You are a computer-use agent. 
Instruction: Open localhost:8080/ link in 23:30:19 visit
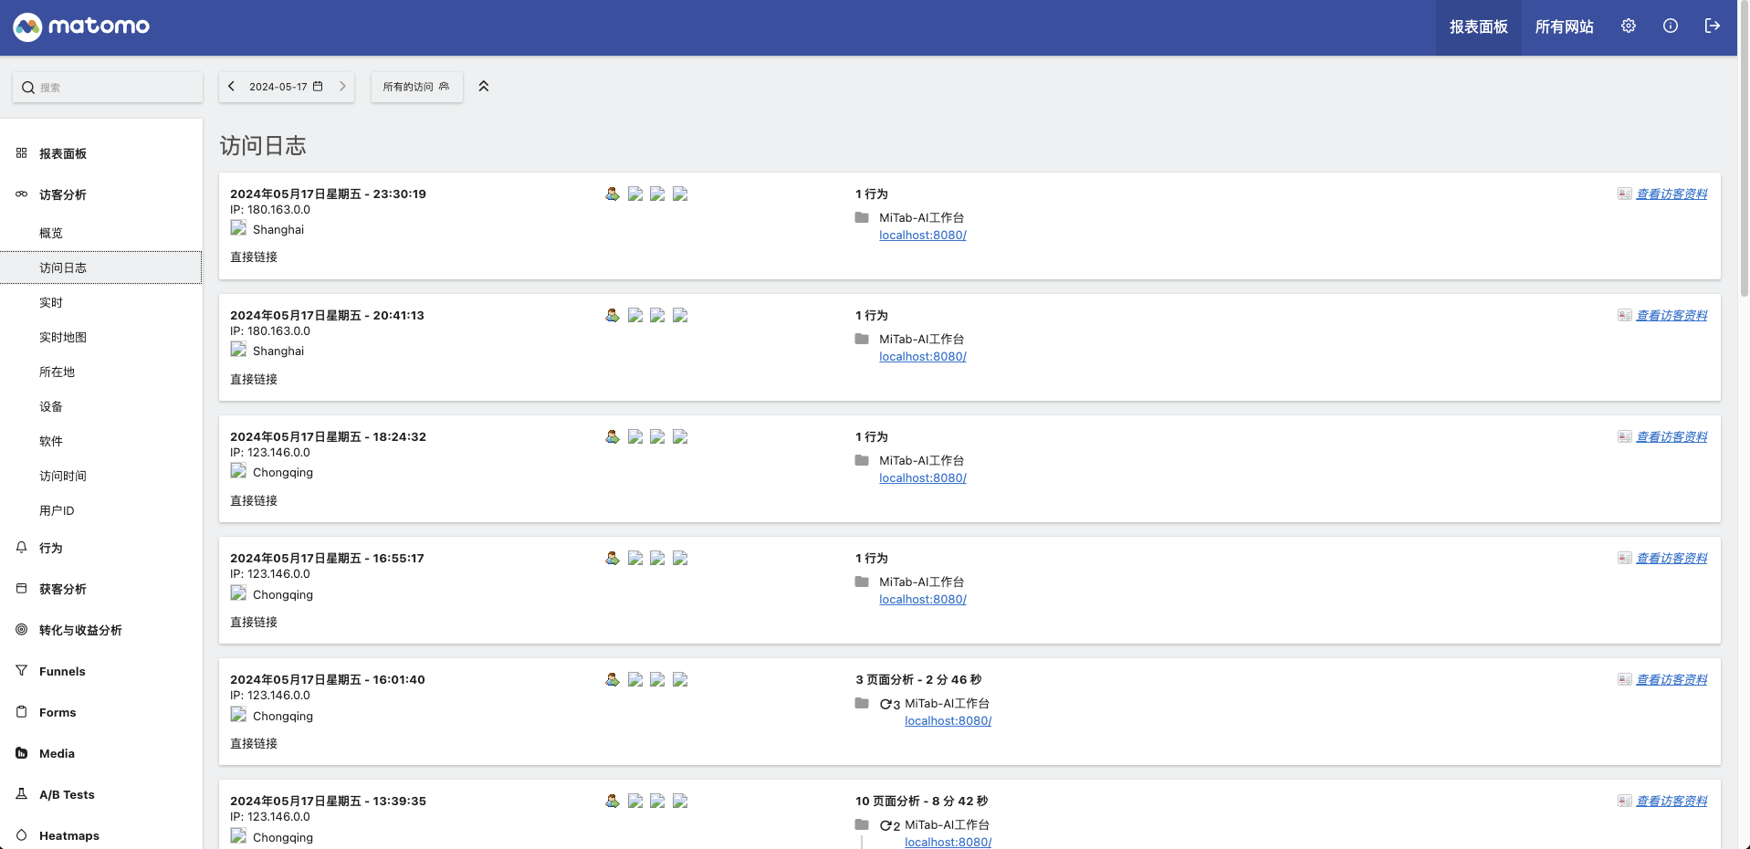923,235
